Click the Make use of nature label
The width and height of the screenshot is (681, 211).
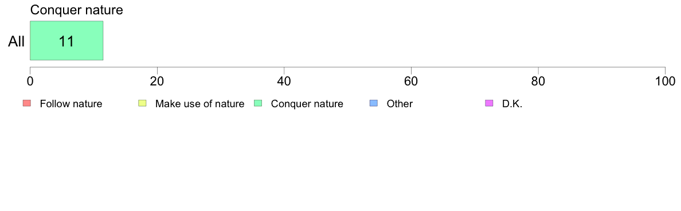click(200, 104)
